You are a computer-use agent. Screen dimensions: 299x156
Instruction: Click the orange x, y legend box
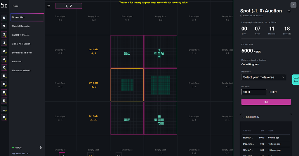pyautogui.click(x=90, y=154)
